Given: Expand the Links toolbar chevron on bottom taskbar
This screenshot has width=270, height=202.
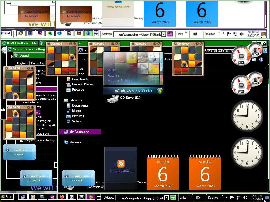Looking at the screenshot, I should point(189,196).
